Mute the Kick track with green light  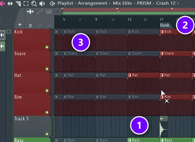point(47,47)
